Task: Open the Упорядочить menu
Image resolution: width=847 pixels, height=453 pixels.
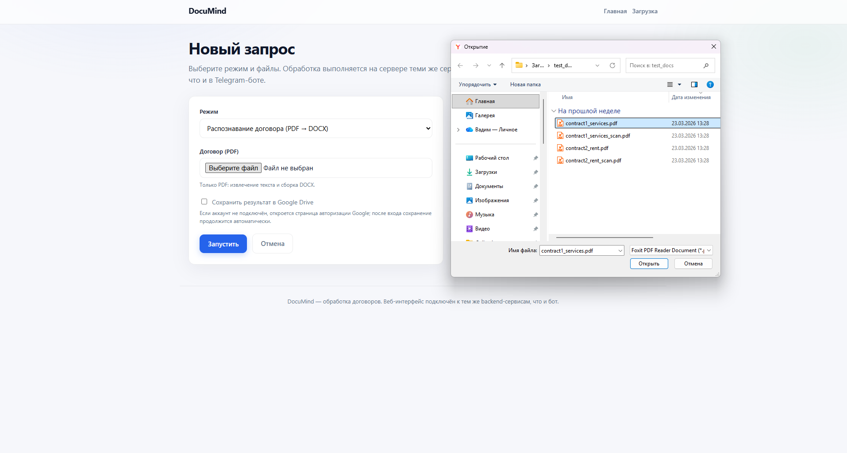Action: pos(477,84)
